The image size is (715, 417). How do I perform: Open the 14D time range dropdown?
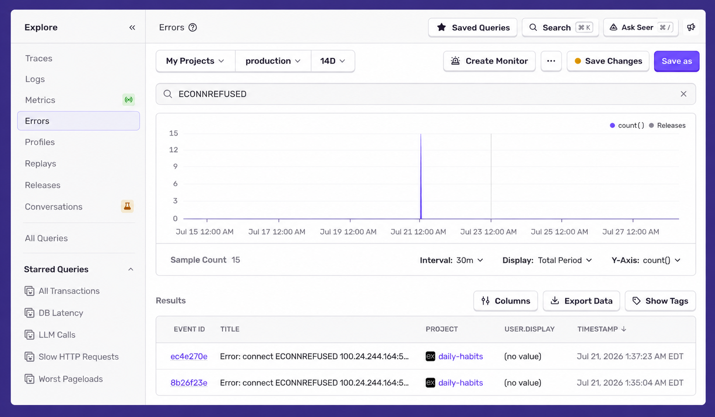[x=333, y=61]
